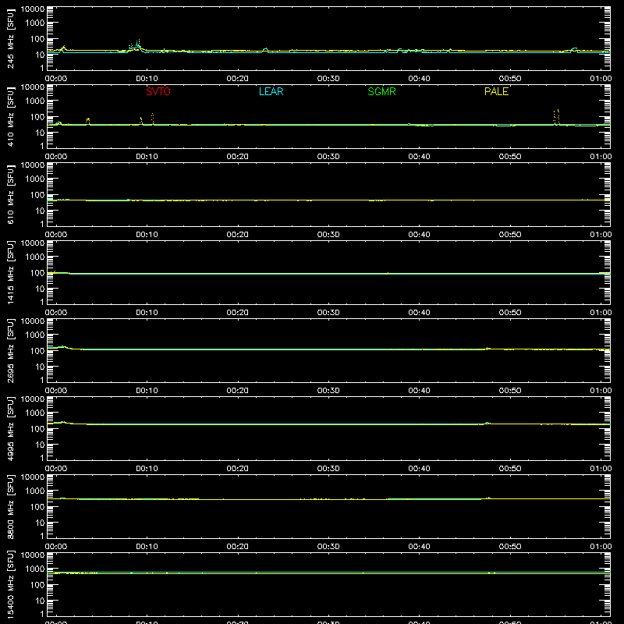The image size is (624, 624).
Task: Click the green SGMR legend label
Action: point(381,91)
